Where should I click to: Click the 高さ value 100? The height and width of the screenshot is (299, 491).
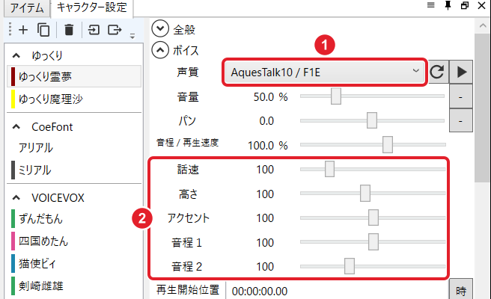(x=265, y=194)
